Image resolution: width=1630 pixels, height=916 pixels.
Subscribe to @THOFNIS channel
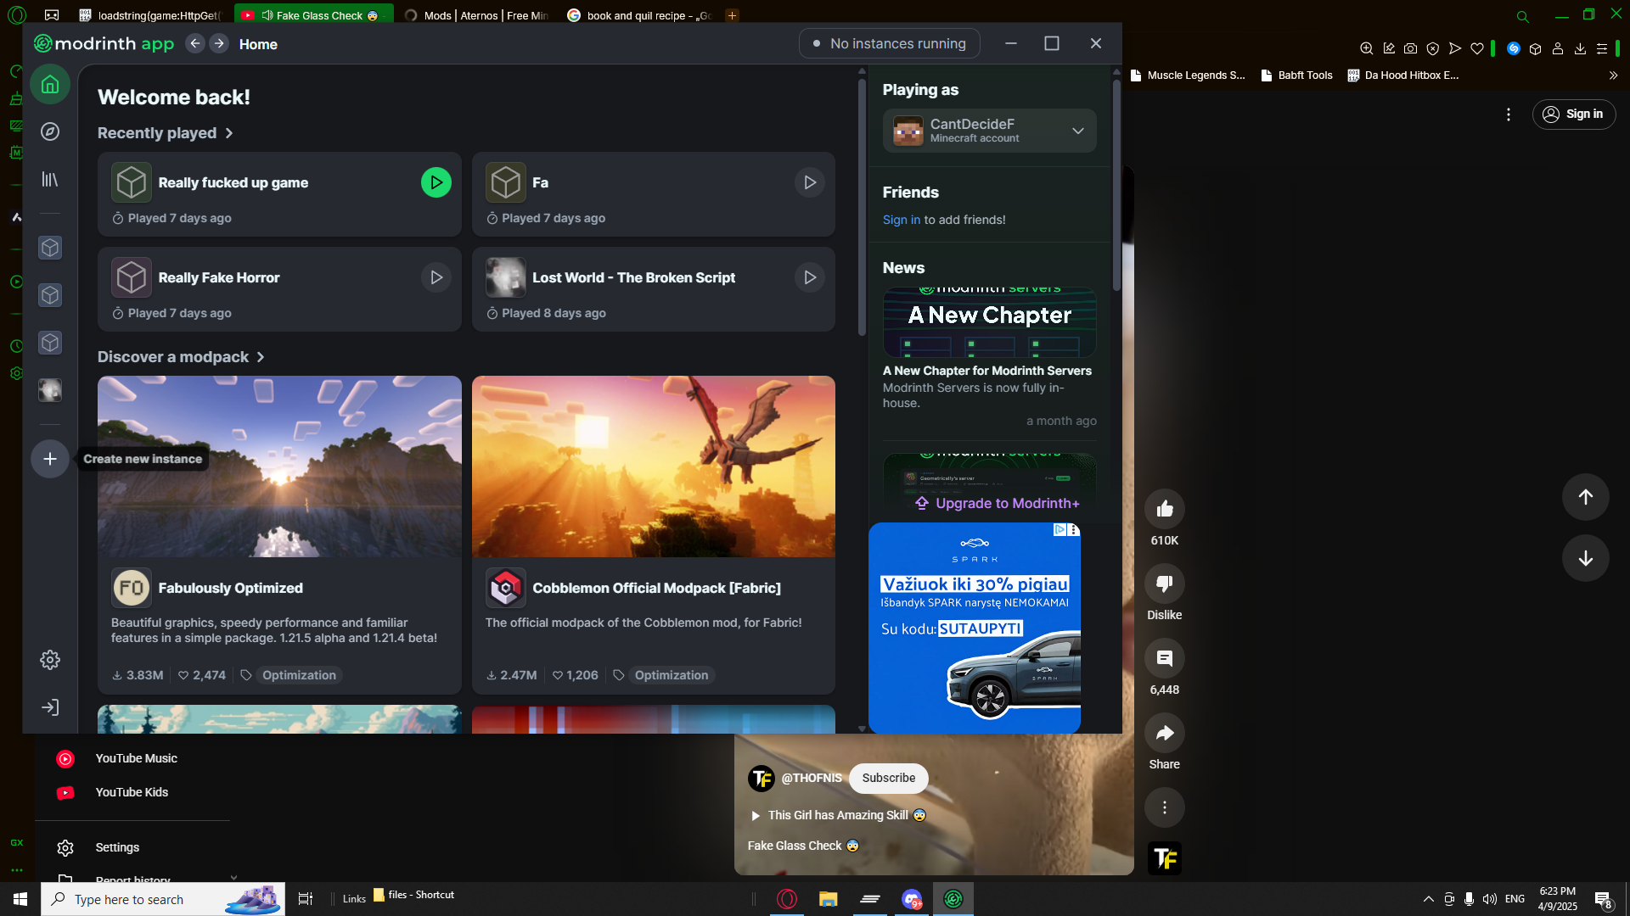coord(889,778)
